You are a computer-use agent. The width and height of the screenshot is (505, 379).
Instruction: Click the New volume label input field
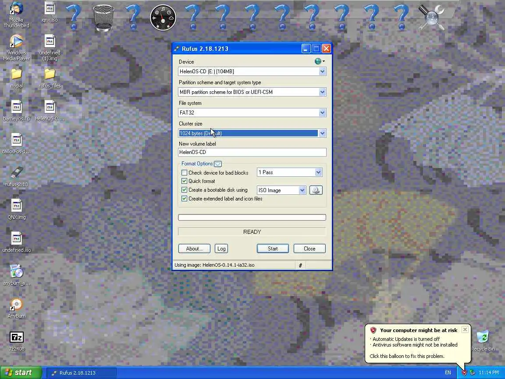click(252, 152)
